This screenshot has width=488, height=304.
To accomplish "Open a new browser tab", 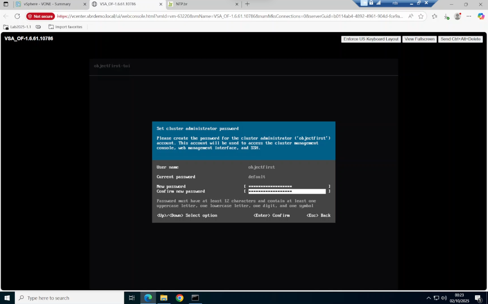I will pyautogui.click(x=247, y=4).
